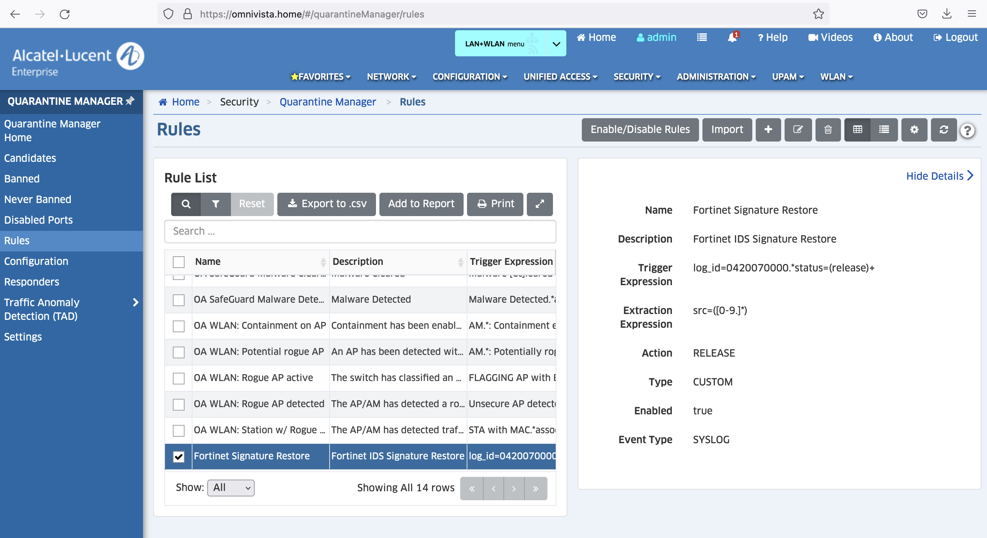
Task: Expand the LAN+WLAN menu dropdown arrow
Action: click(556, 44)
